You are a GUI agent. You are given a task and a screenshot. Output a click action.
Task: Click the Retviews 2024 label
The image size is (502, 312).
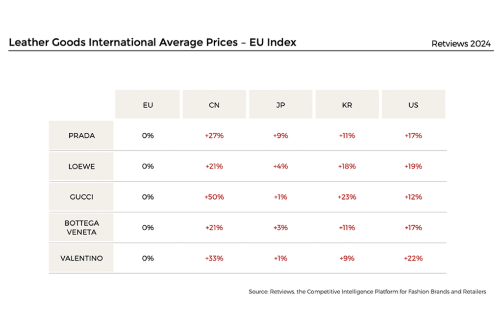point(461,44)
